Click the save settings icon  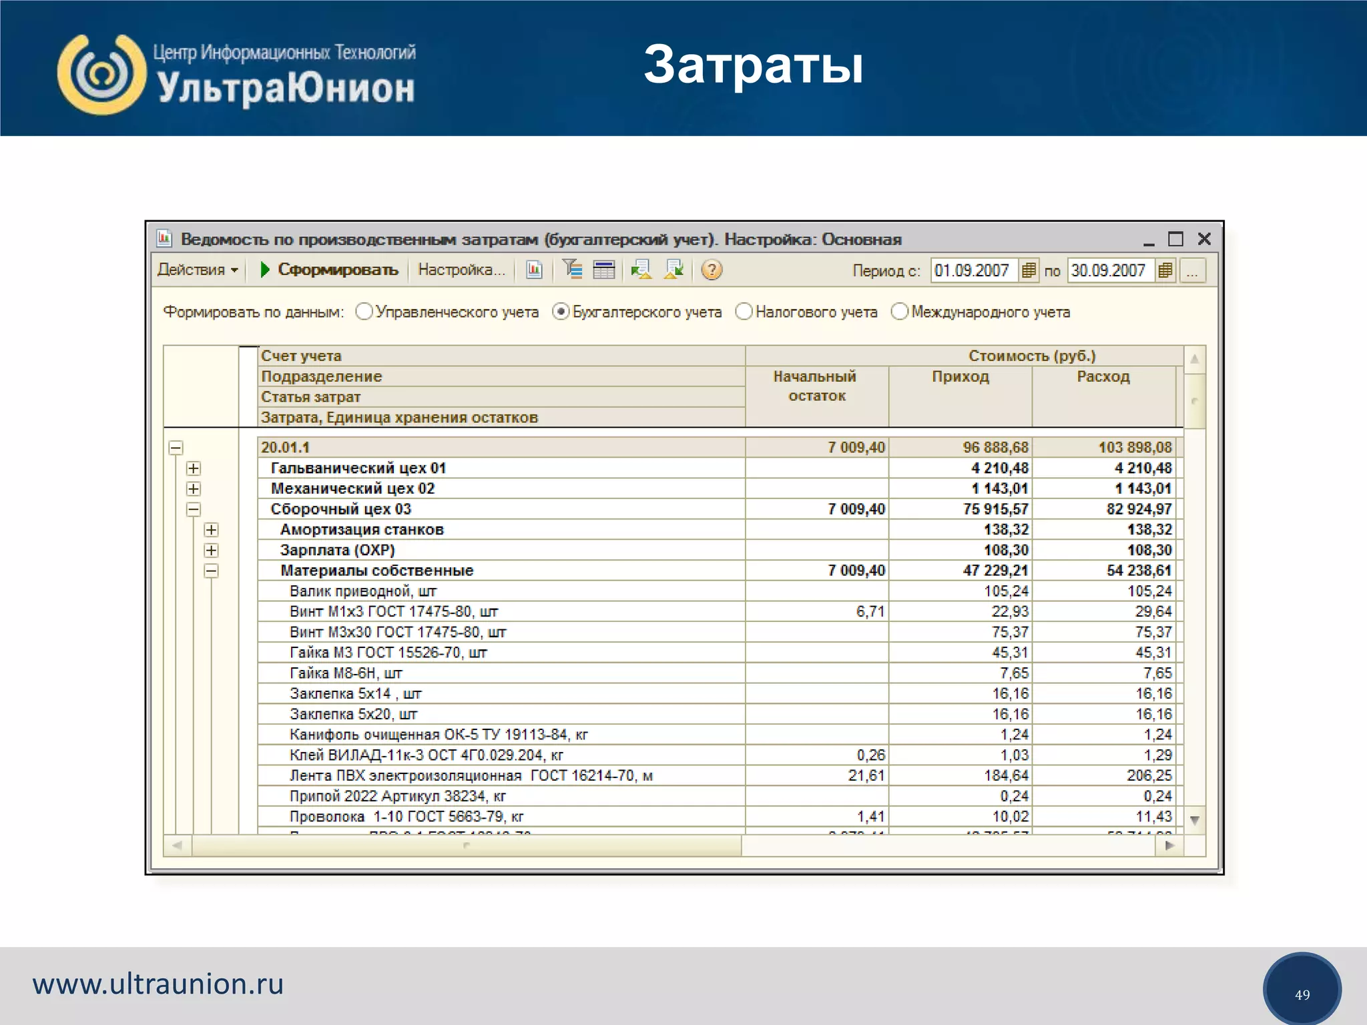674,270
